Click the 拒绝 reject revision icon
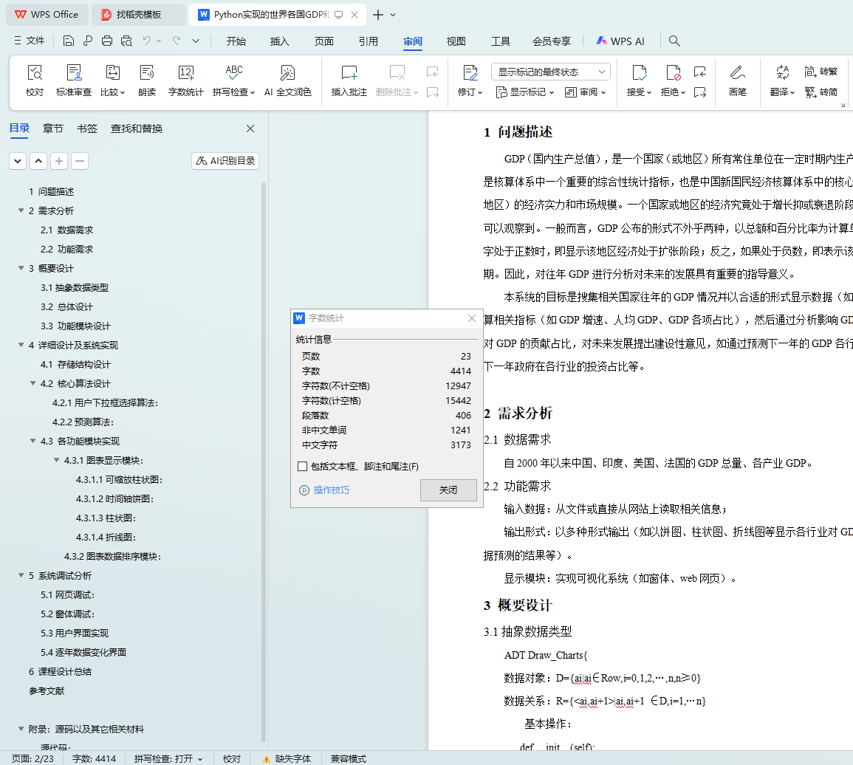Viewport: 853px width, 765px height. 673,72
